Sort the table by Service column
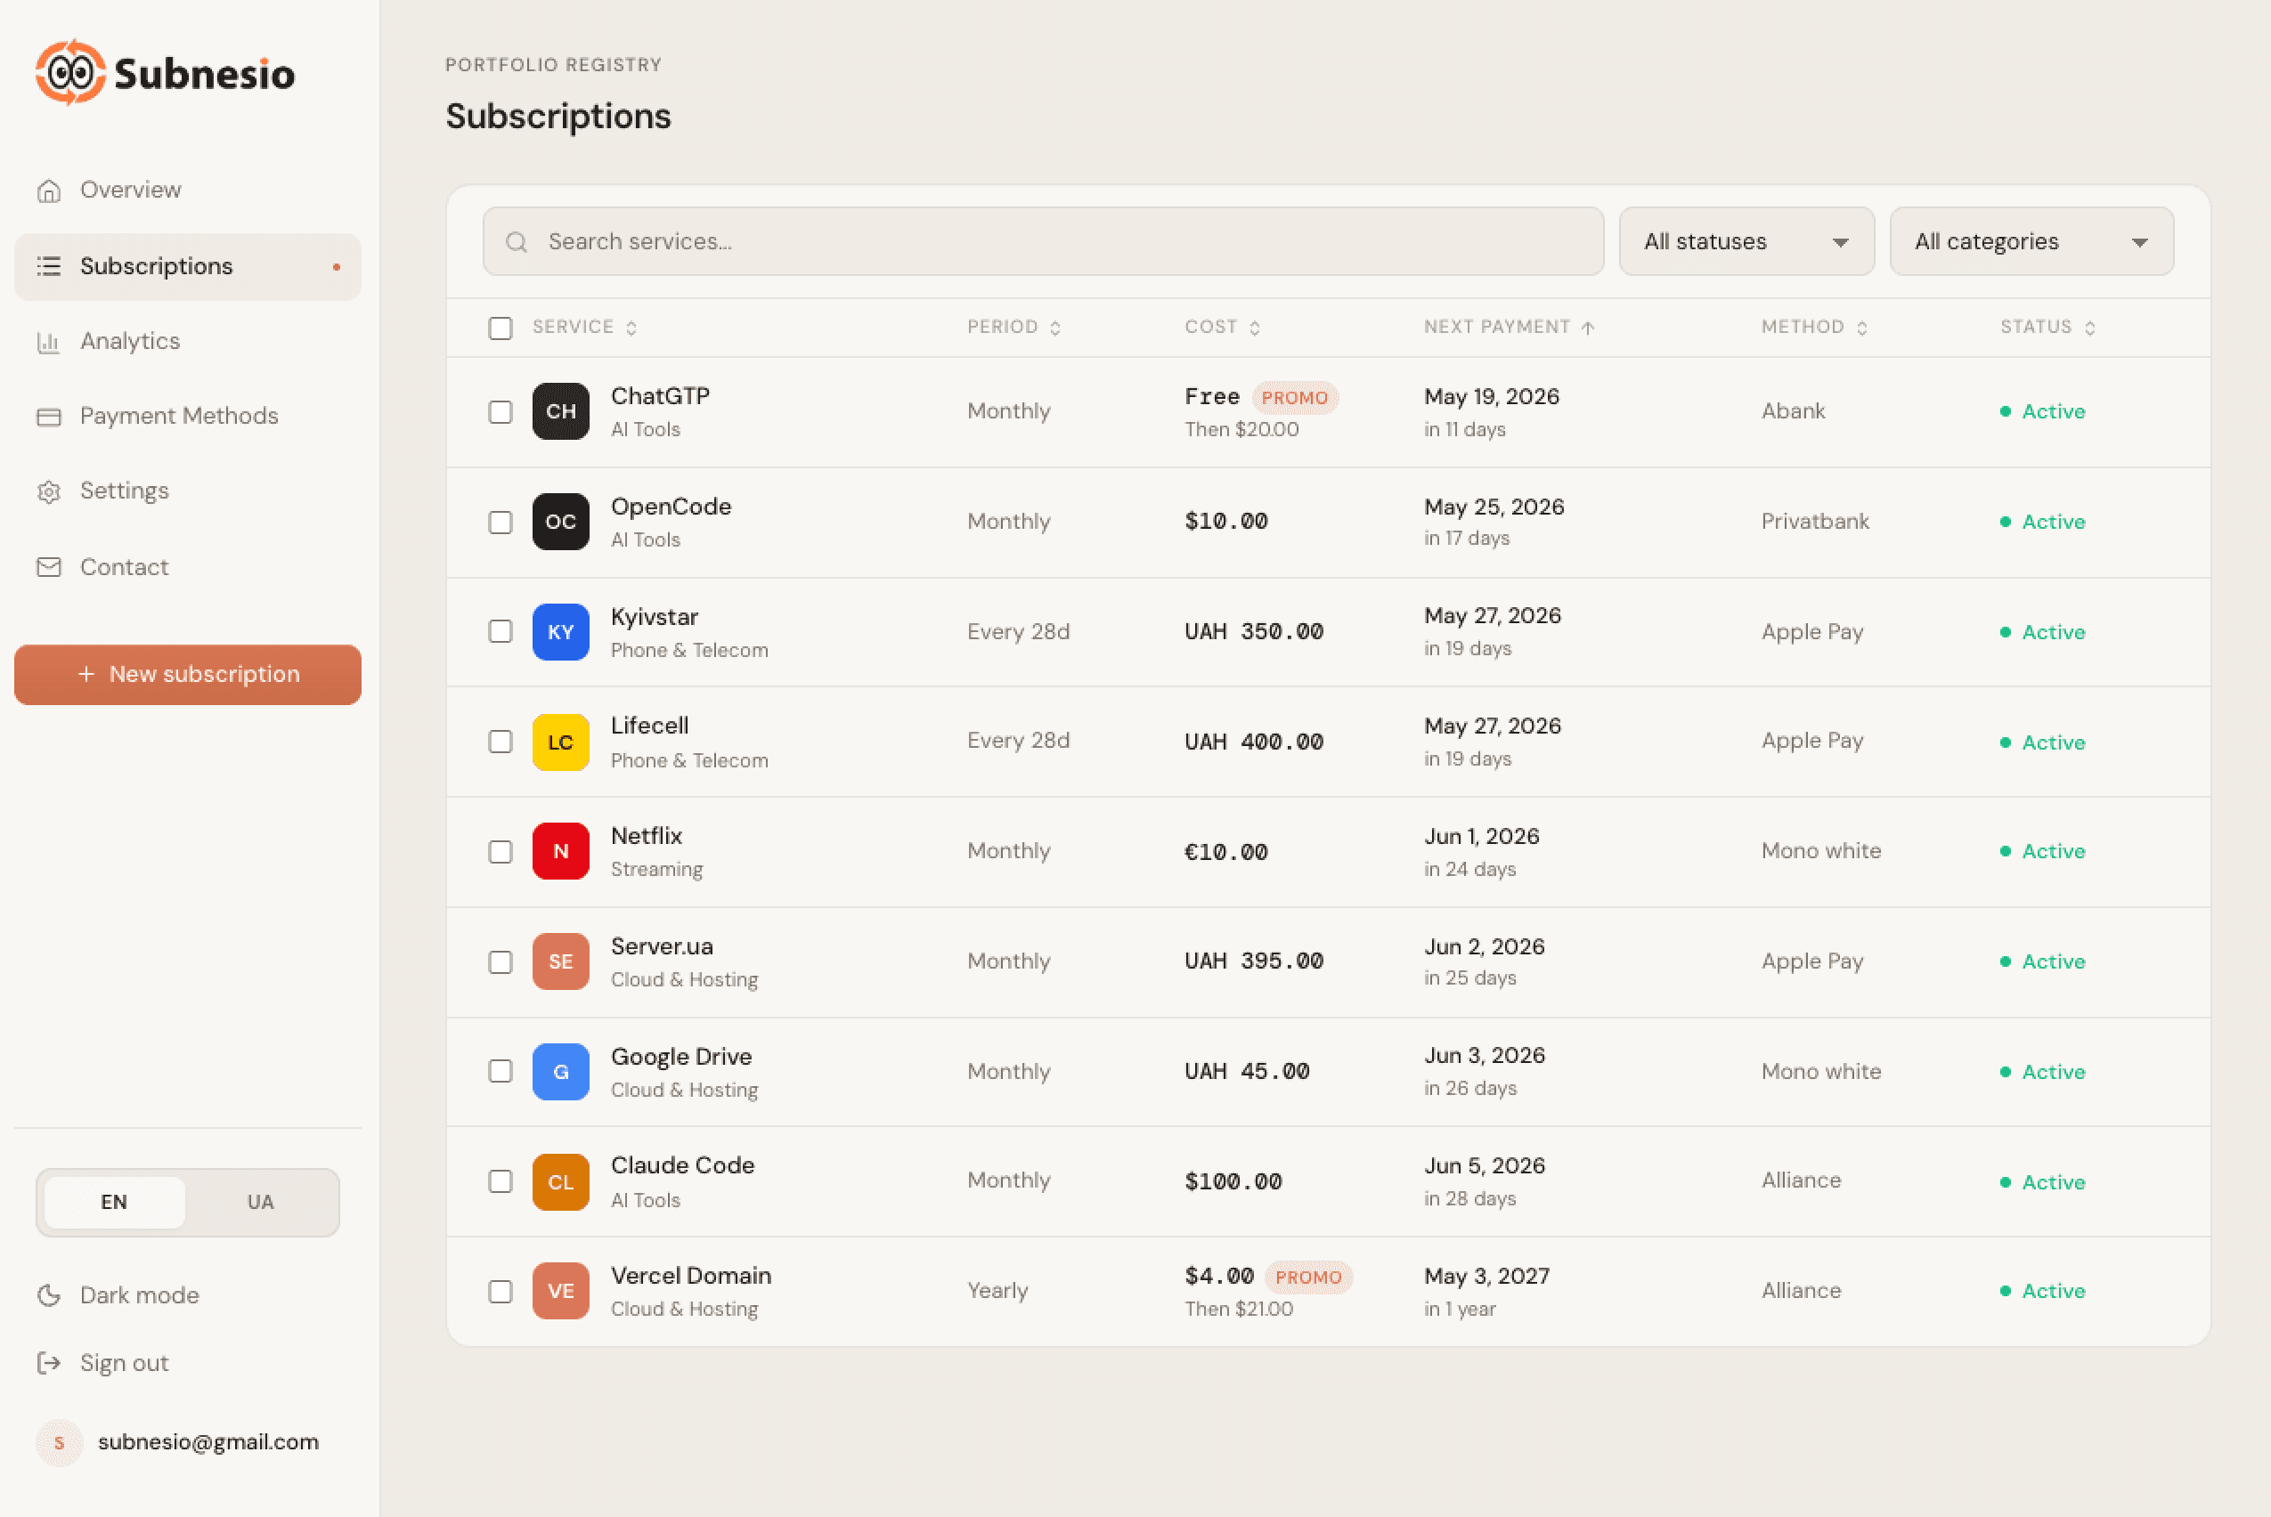 (584, 327)
